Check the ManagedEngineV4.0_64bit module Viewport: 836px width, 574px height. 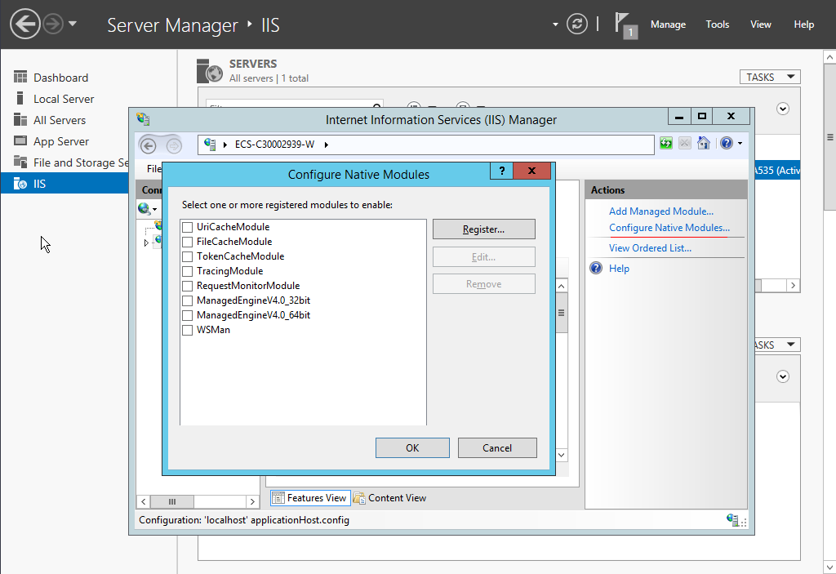coord(187,315)
